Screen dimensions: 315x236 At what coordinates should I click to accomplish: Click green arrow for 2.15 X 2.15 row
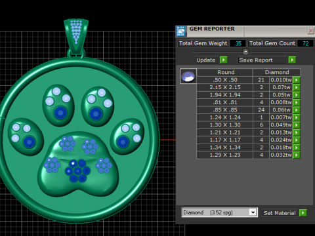coord(297,87)
